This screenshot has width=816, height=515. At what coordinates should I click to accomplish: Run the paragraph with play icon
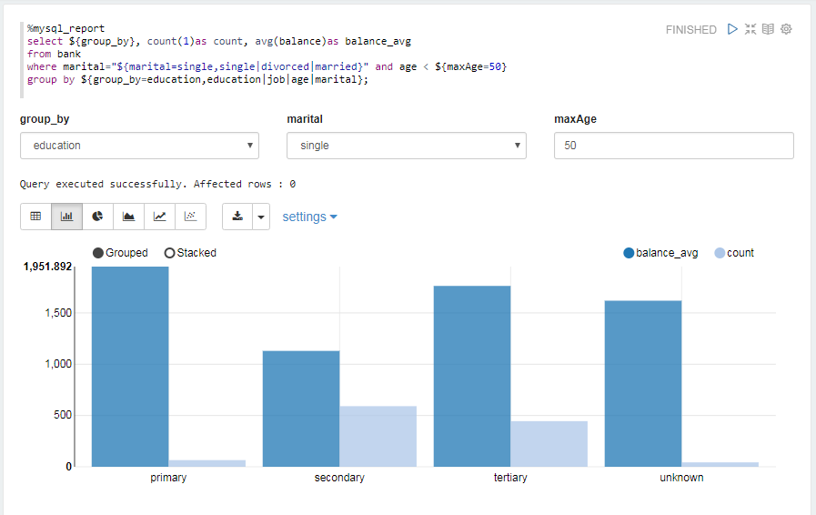pyautogui.click(x=733, y=29)
